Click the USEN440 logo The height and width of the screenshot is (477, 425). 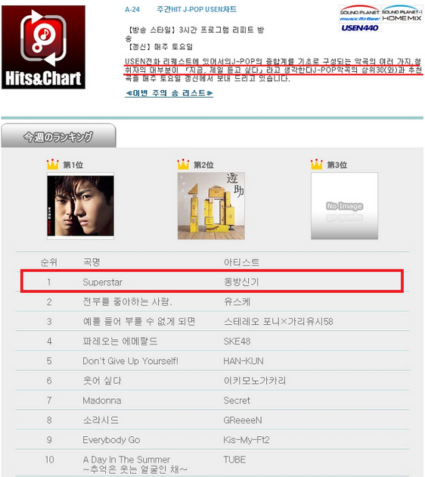(x=360, y=28)
